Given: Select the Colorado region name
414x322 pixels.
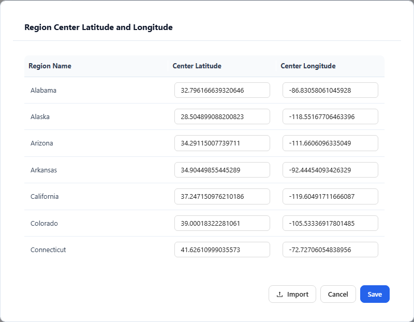Looking at the screenshot, I should pos(44,224).
